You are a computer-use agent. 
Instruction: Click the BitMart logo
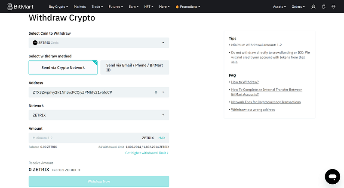click(x=18, y=6)
